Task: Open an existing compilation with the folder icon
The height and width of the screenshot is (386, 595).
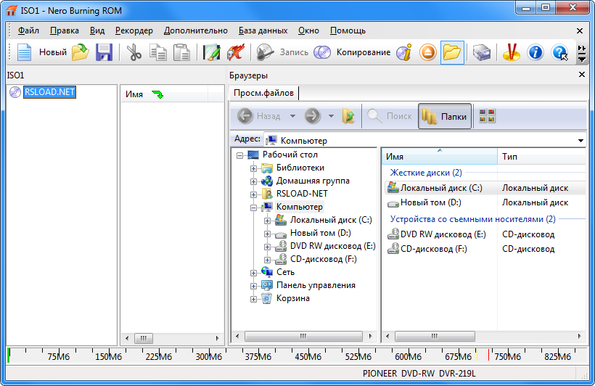Action: [x=81, y=52]
